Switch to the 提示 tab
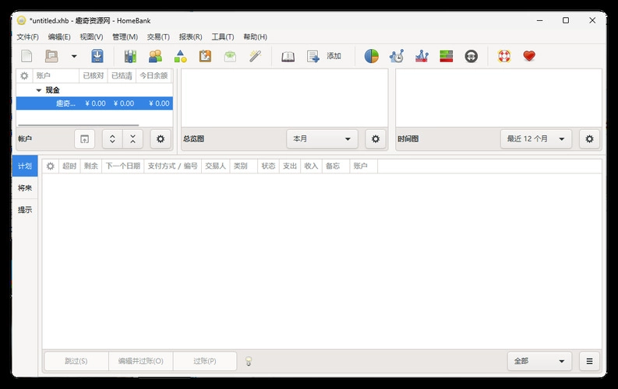The width and height of the screenshot is (618, 389). [25, 209]
